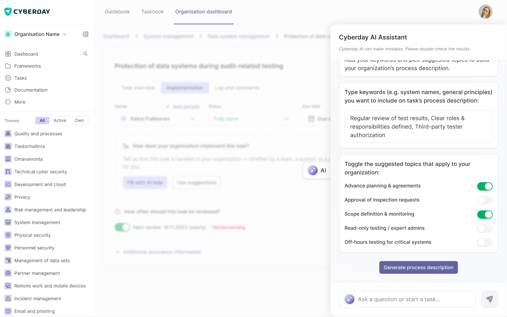507x317 pixels.
Task: Switch to the Taskbook tab
Action: click(153, 12)
